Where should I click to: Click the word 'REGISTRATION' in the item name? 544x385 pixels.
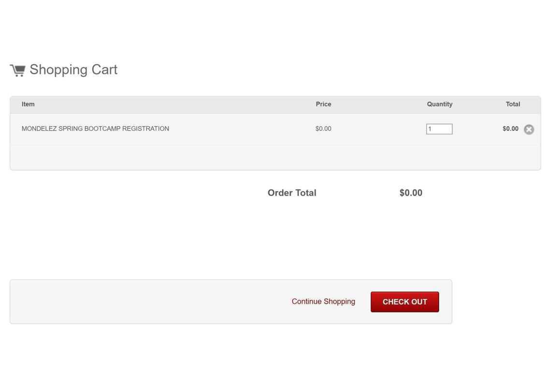(145, 129)
